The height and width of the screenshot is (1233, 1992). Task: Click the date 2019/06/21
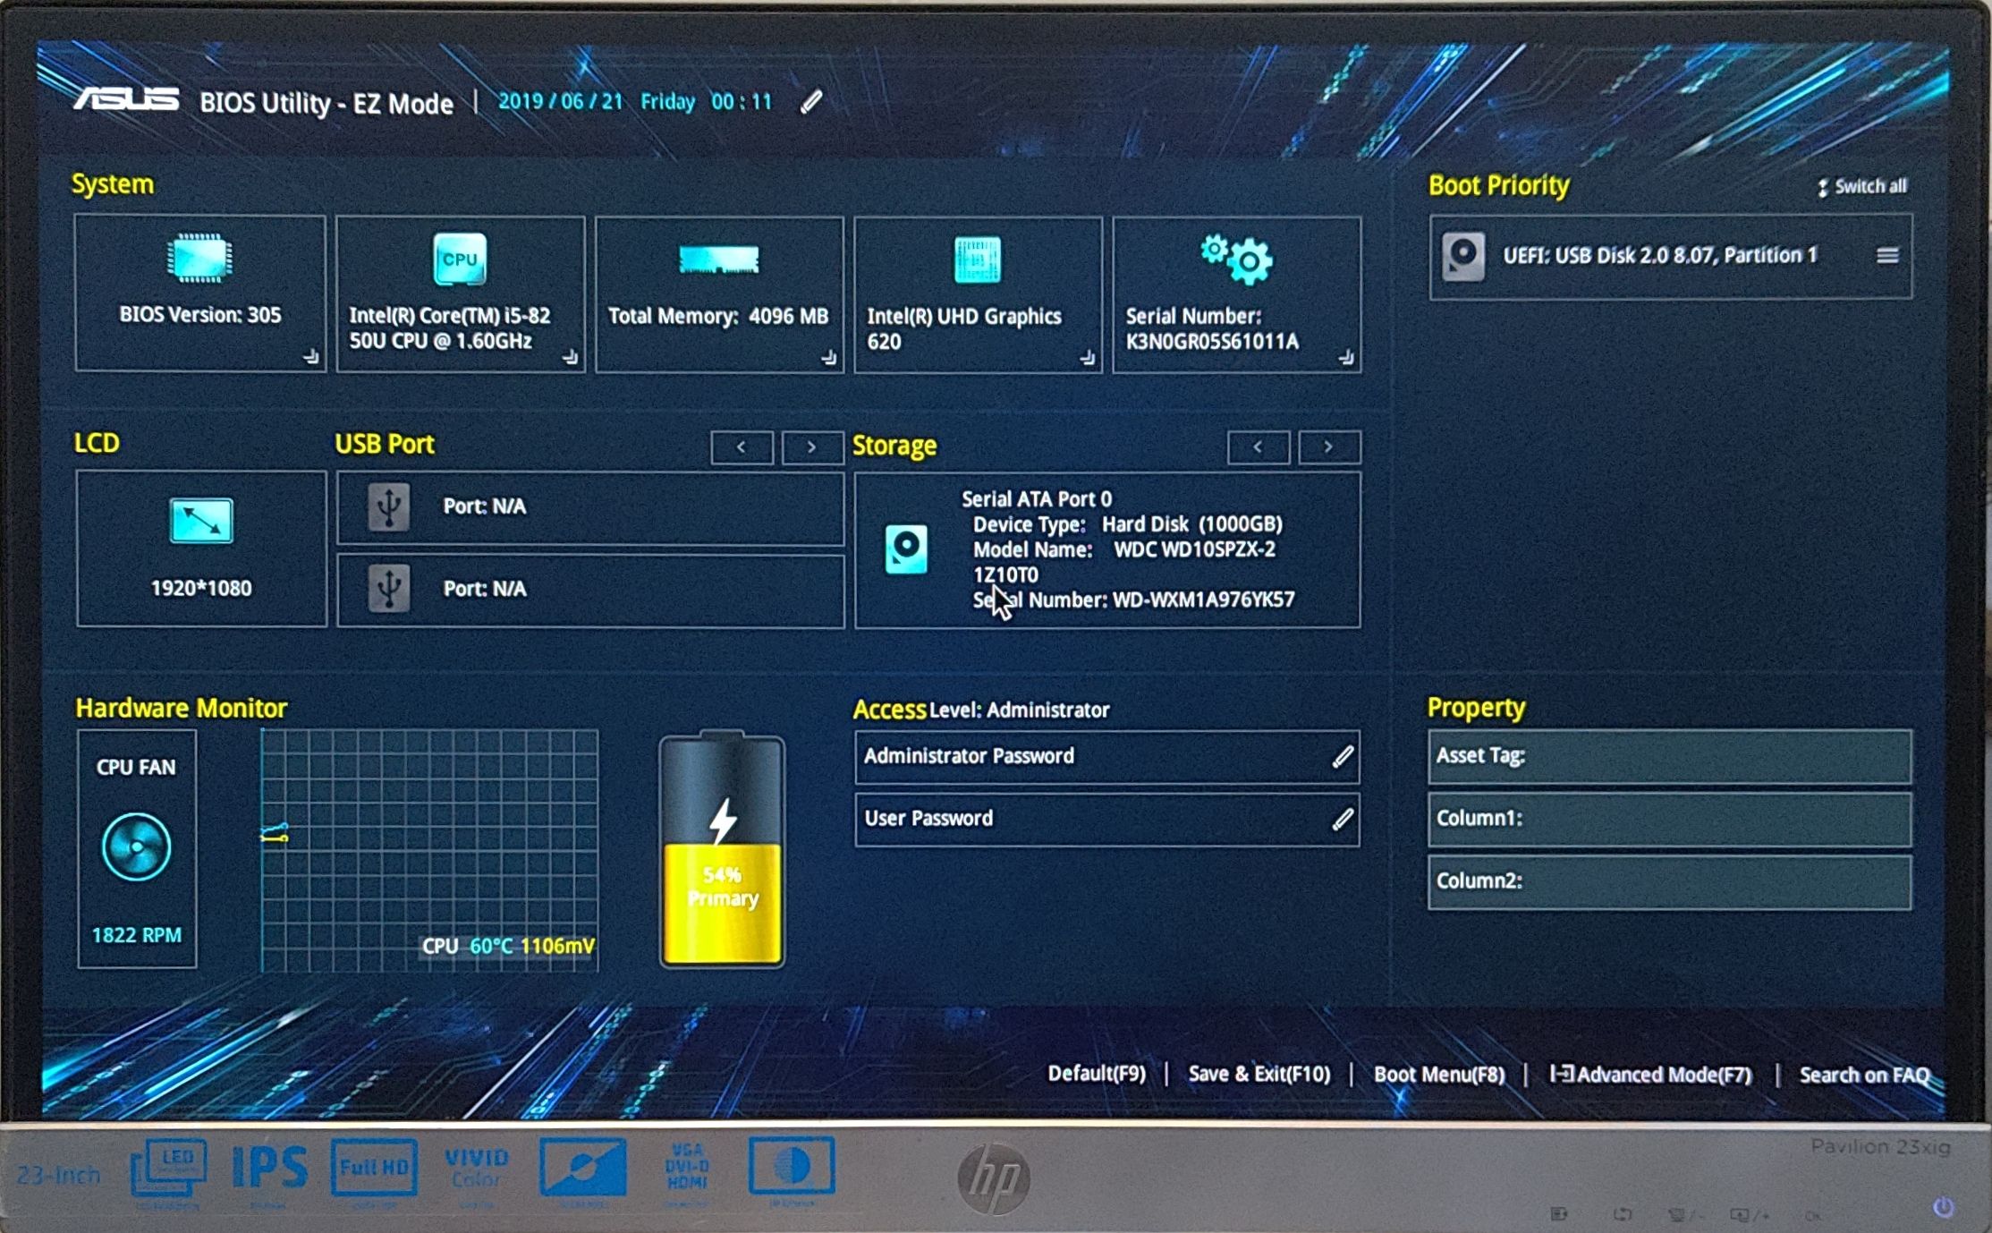click(560, 102)
